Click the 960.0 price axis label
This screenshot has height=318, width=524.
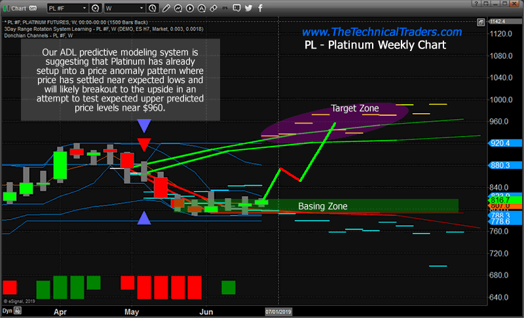click(x=499, y=122)
